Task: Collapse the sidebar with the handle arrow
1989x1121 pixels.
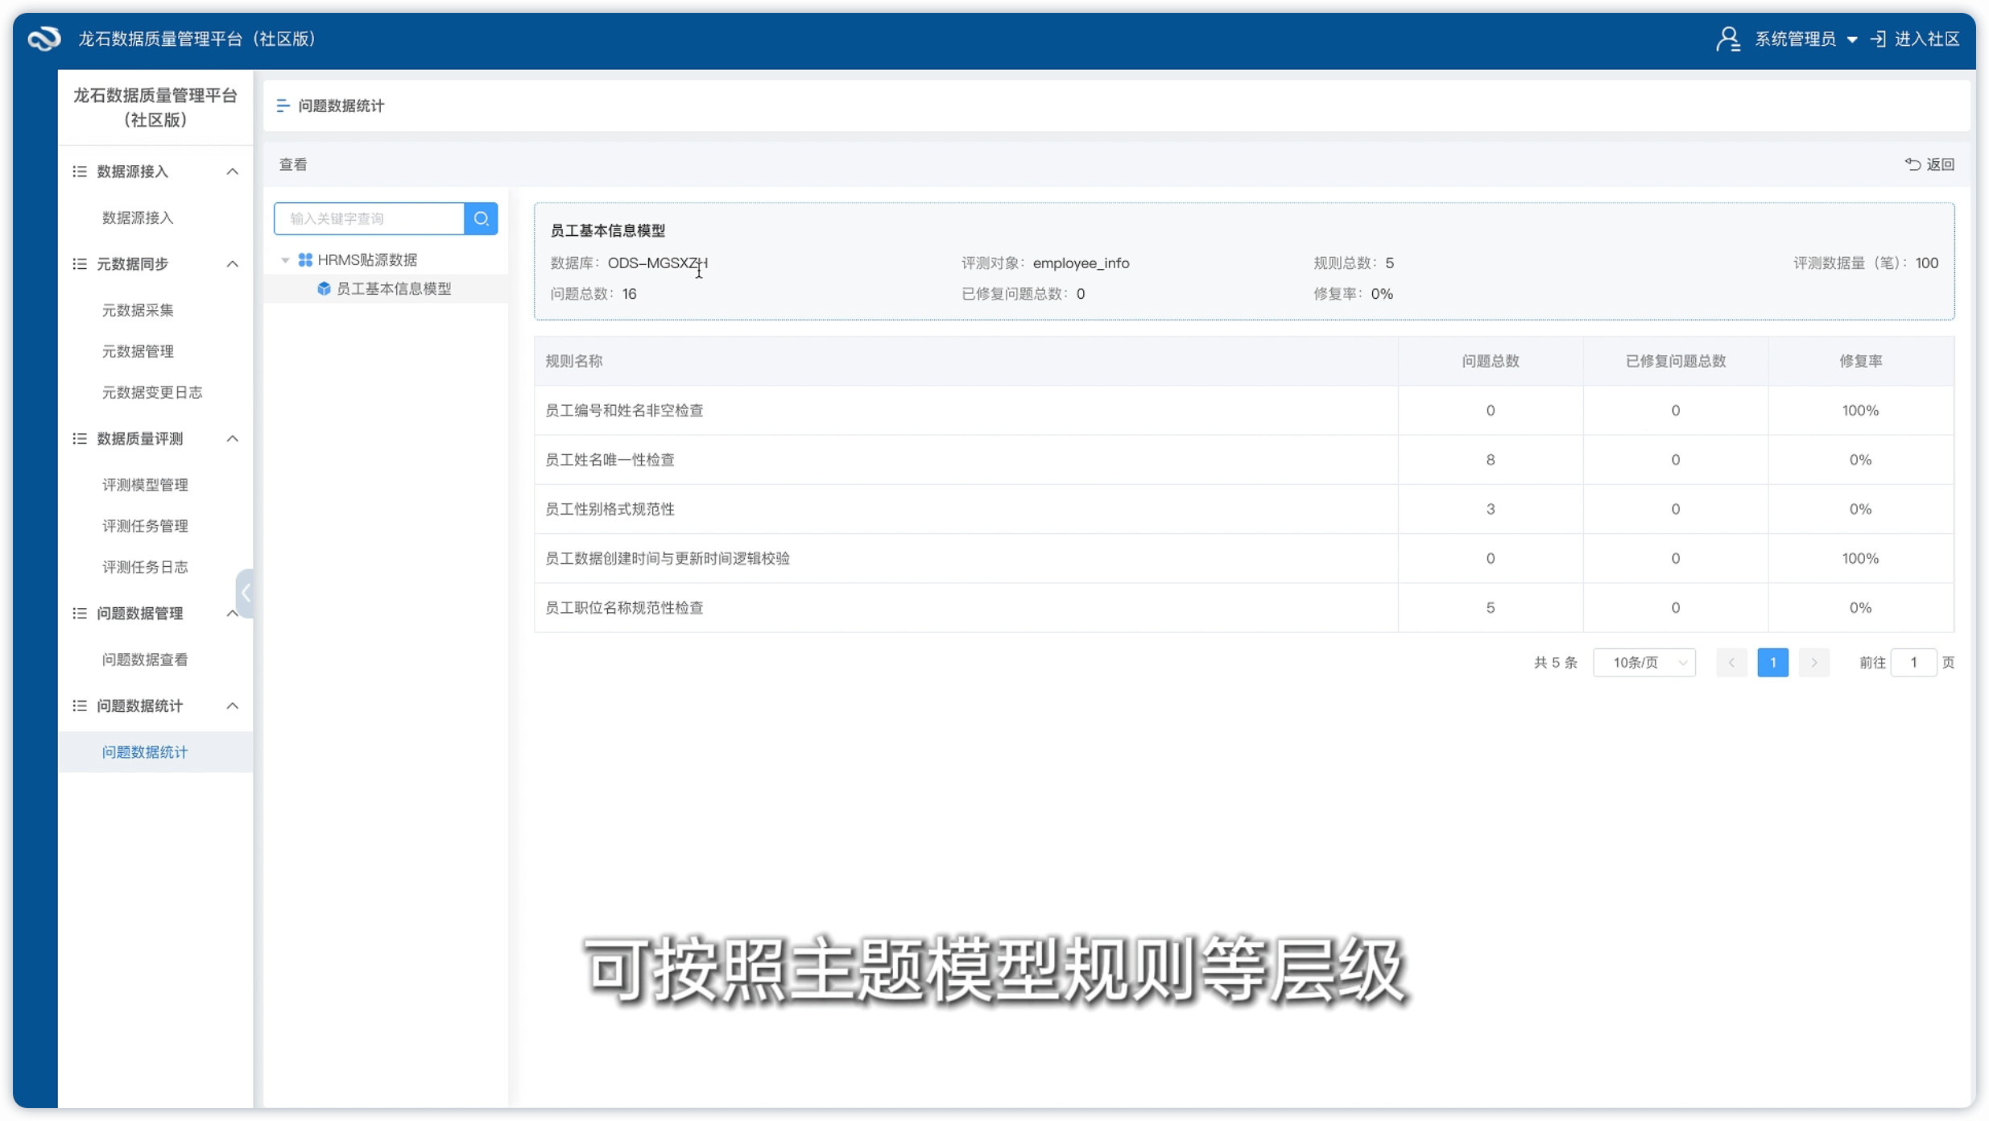Action: (246, 594)
